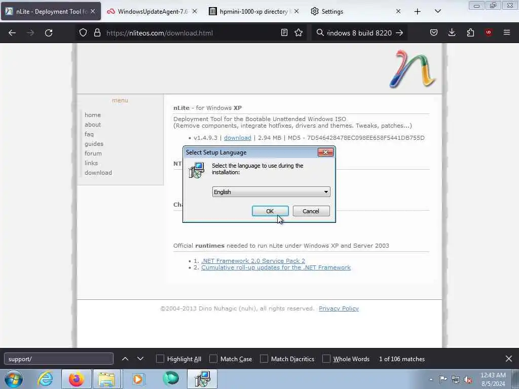519x389 pixels.
Task: Open the Privacy Policy link
Action: click(339, 308)
